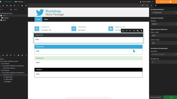This screenshot has height=99, width=177.
Task: Toggle the Navigate panel button
Action: (8, 2)
